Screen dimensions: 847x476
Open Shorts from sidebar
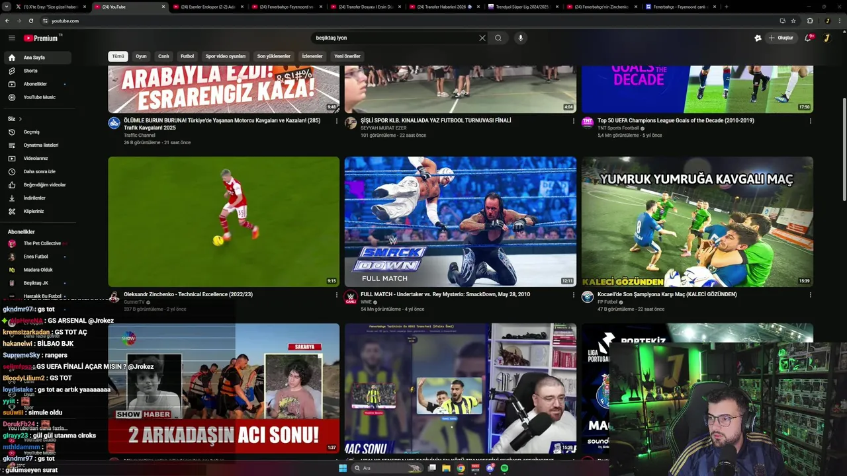pyautogui.click(x=38, y=71)
